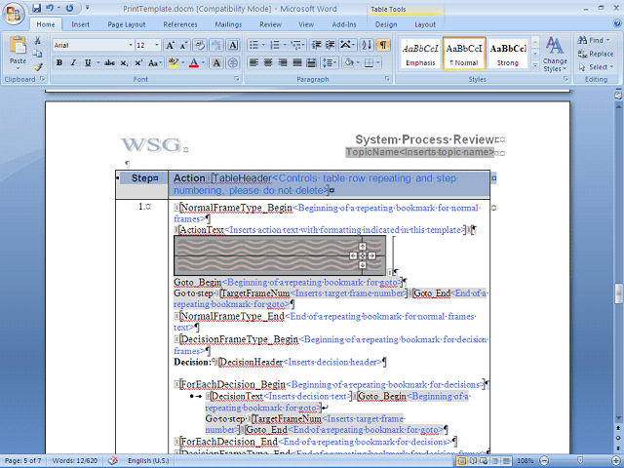Select Print Layout view button
624x468 pixels.
point(461,460)
